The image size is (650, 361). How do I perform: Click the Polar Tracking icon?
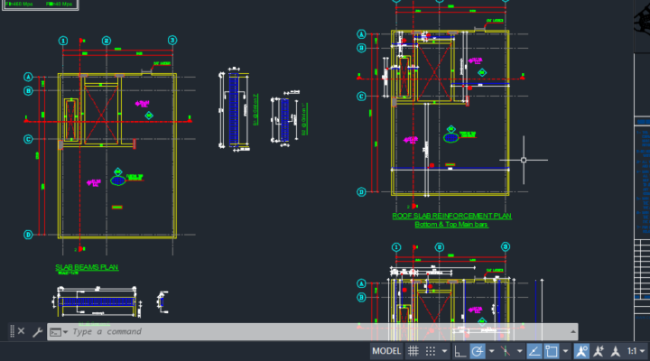(478, 351)
